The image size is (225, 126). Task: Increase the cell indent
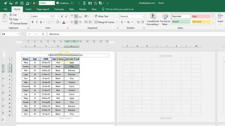[90, 22]
